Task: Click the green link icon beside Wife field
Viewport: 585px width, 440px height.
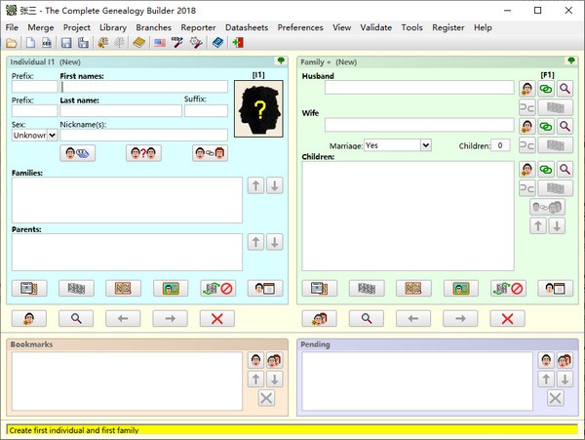Action: (x=546, y=125)
